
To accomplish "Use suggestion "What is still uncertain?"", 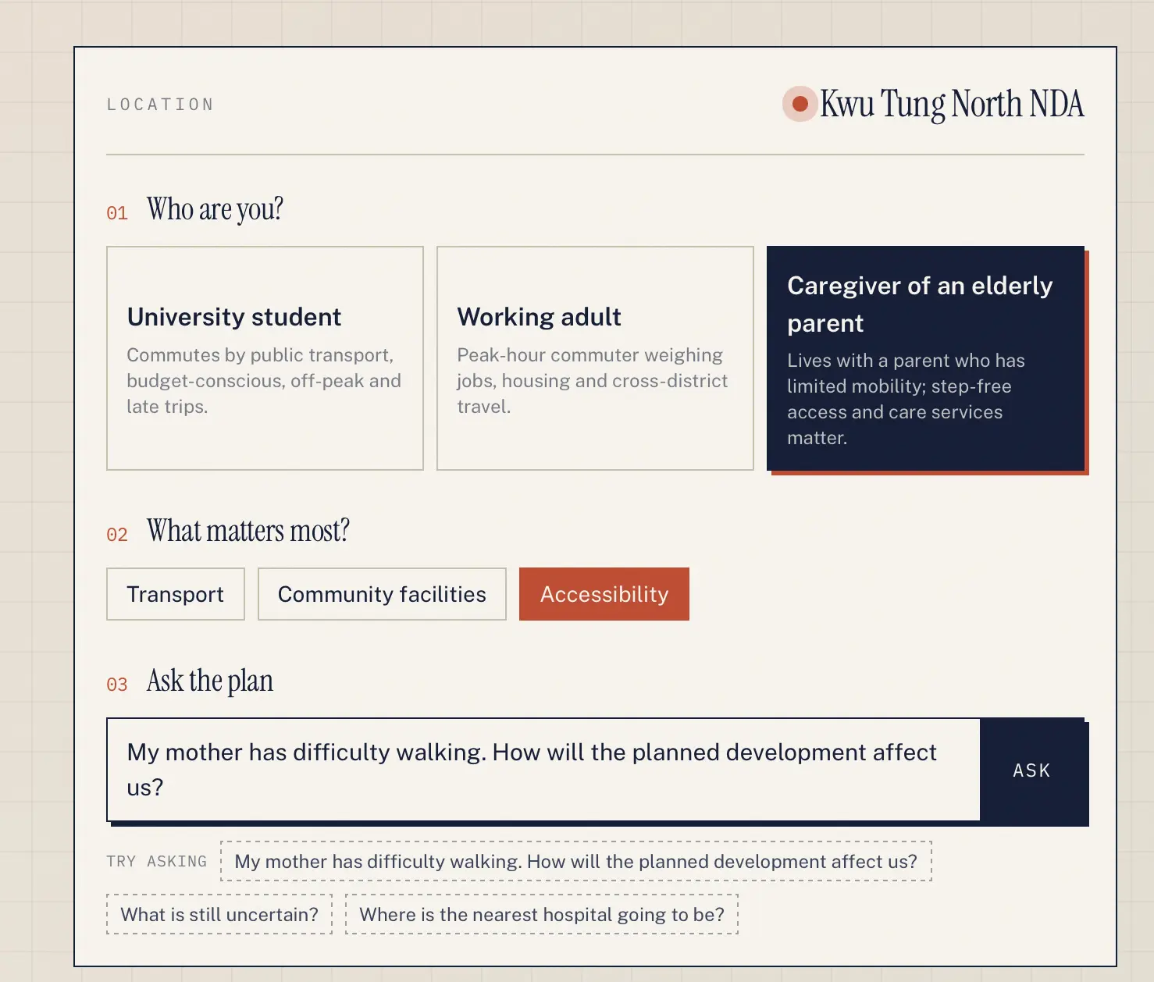I will [219, 914].
